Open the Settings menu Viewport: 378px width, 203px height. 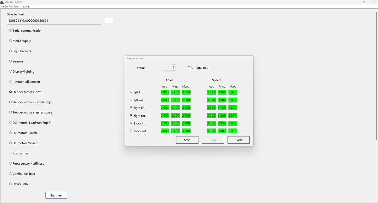26,6
